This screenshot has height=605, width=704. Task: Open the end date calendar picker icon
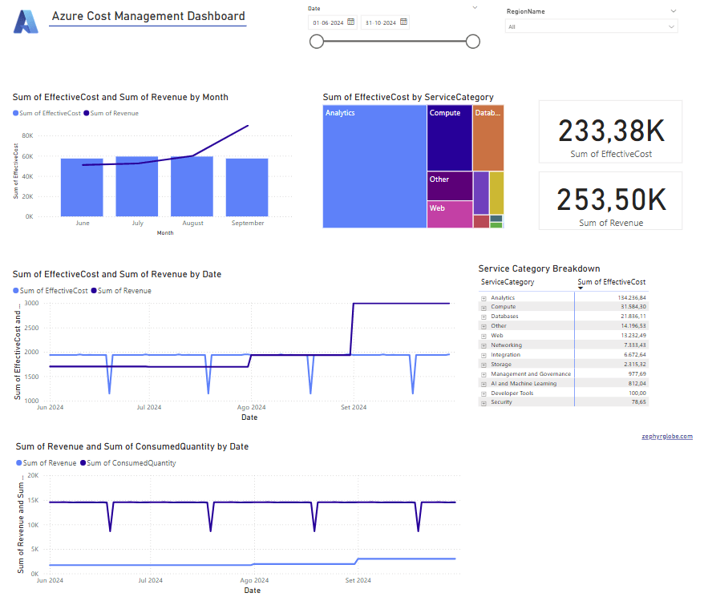click(x=403, y=22)
